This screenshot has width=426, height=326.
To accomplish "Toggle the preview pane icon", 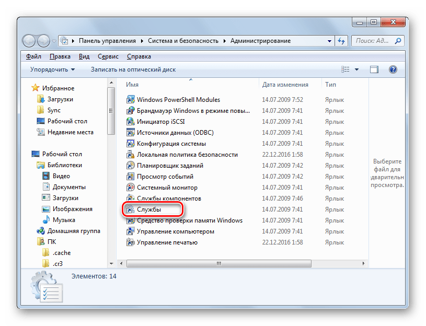I will tap(374, 70).
